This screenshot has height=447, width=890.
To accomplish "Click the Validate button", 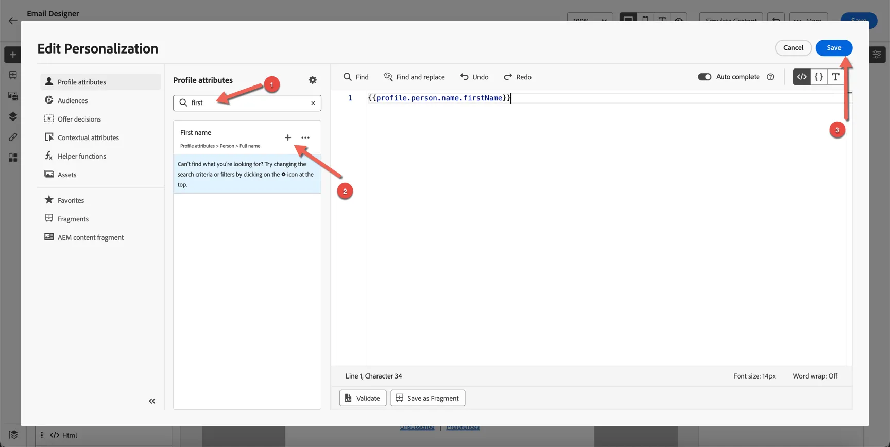I will tap(363, 398).
